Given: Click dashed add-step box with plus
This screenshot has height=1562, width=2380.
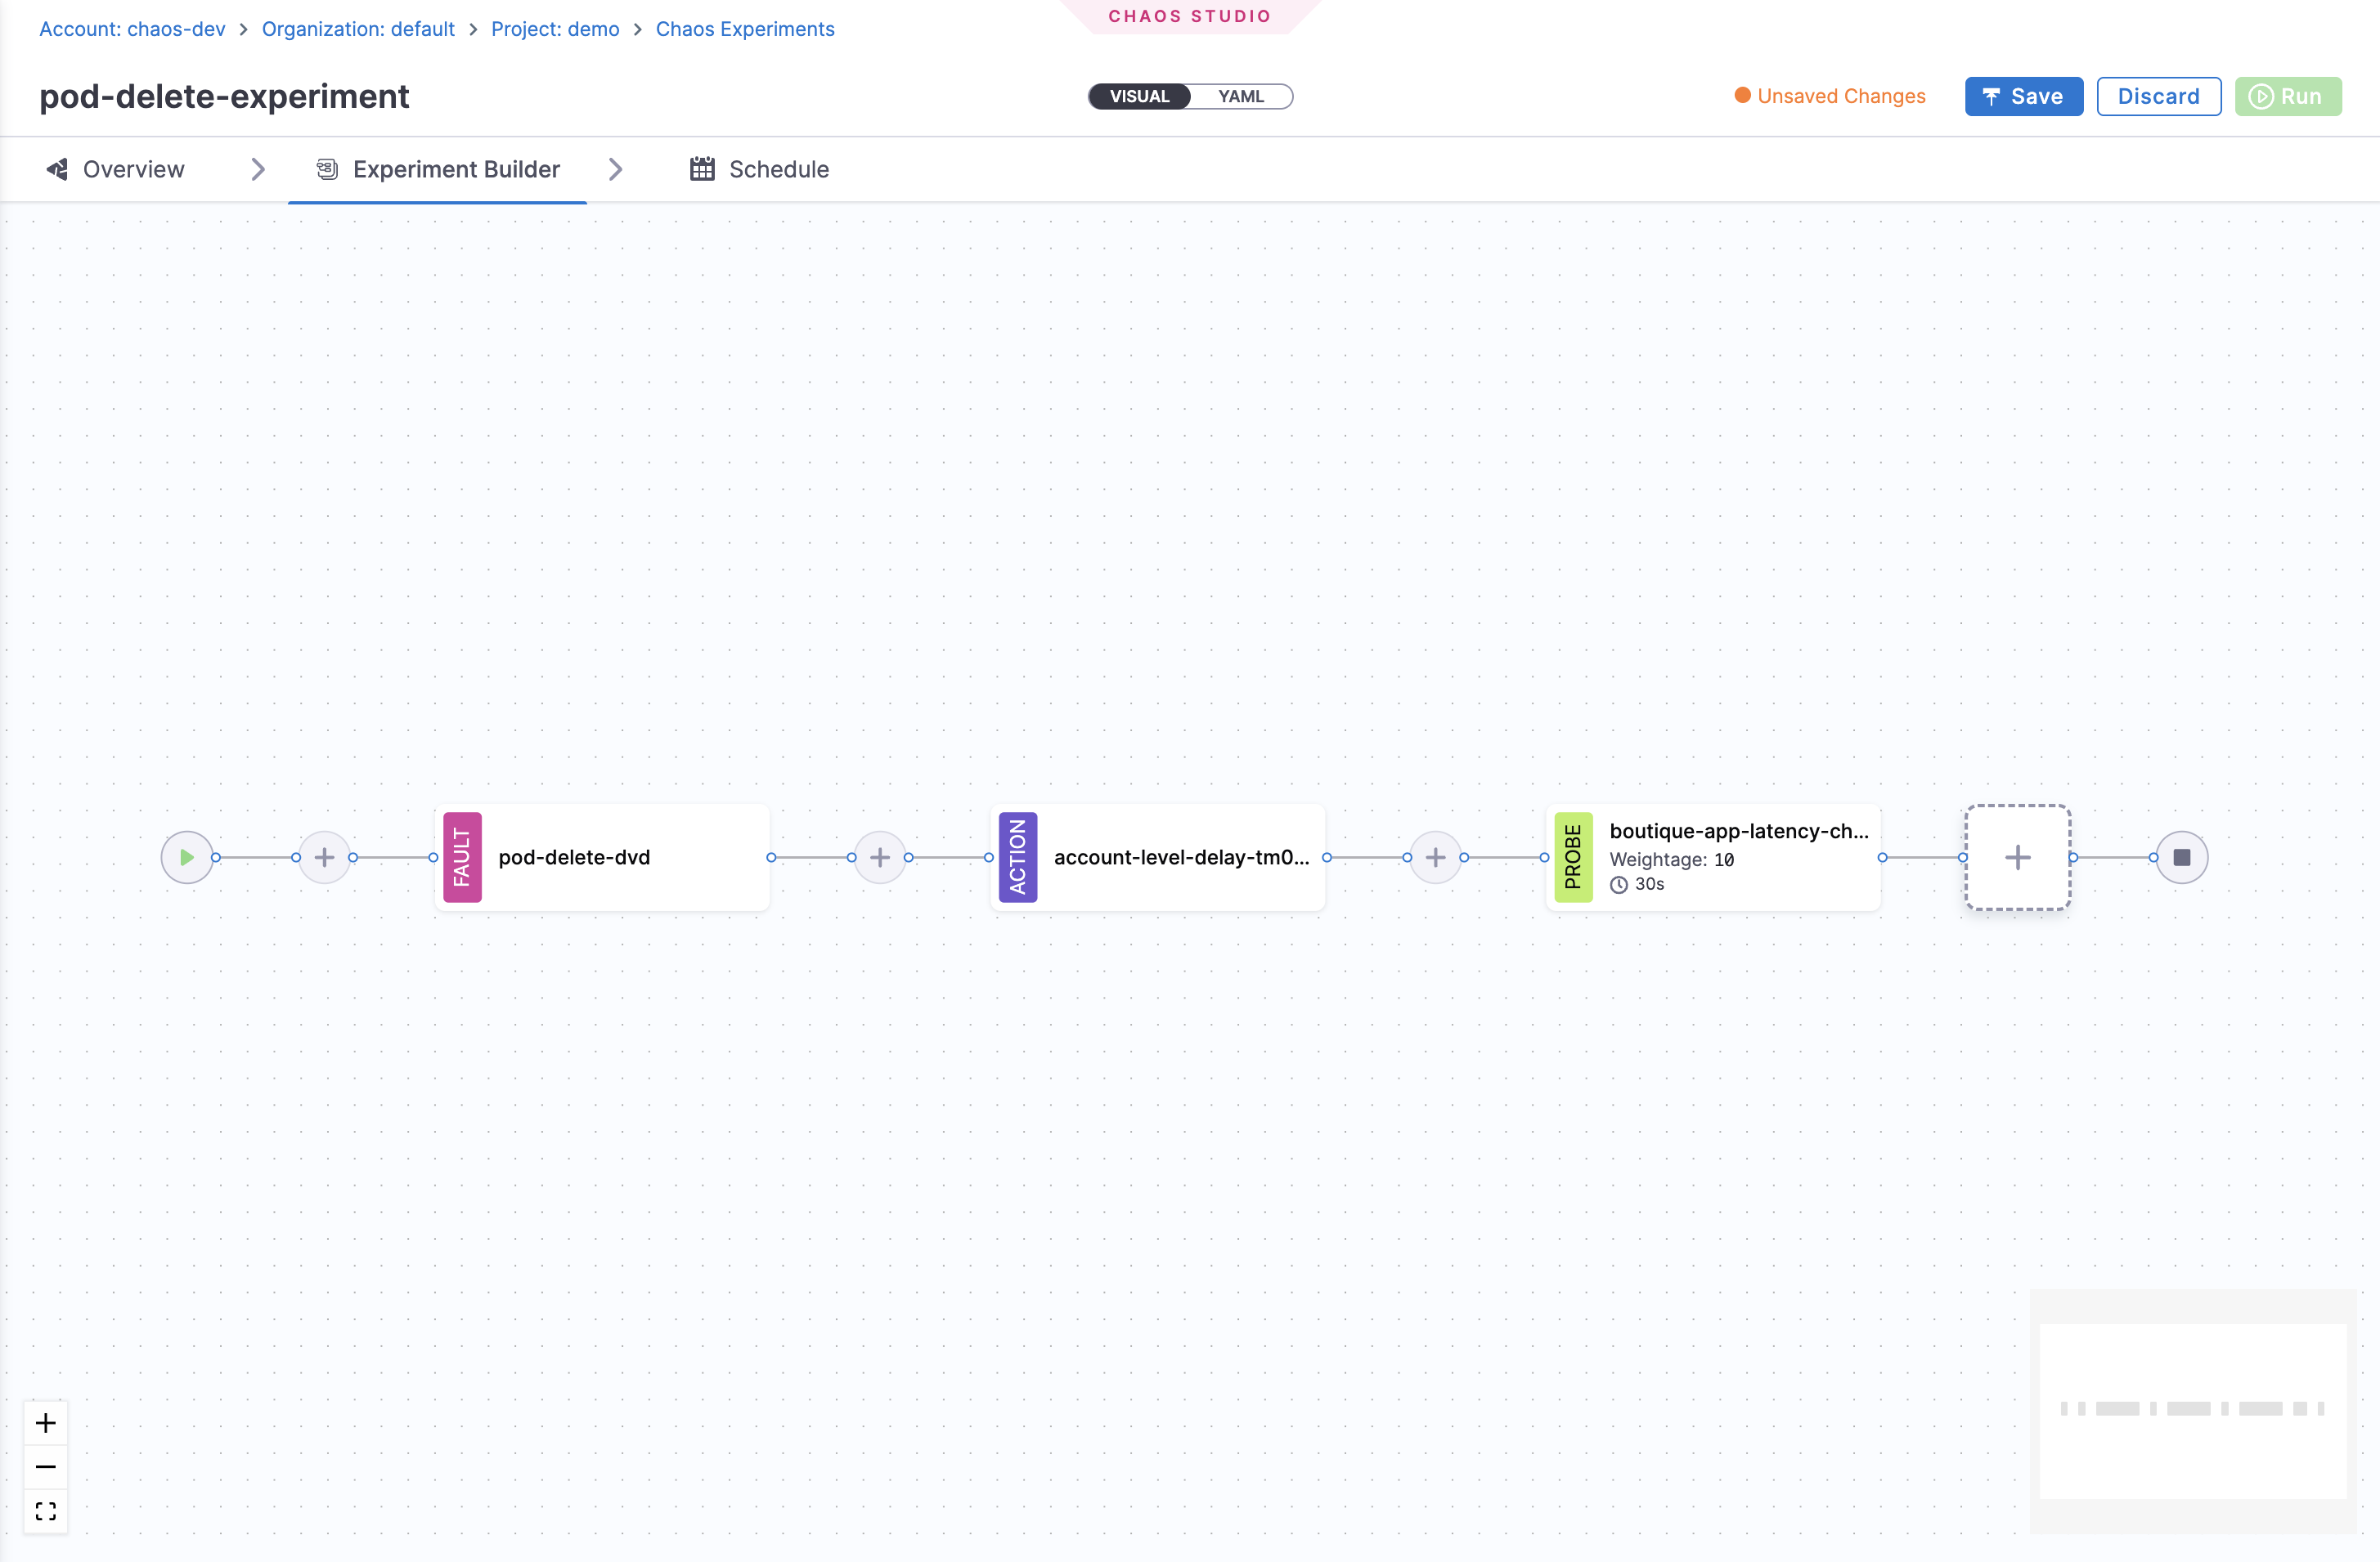Looking at the screenshot, I should pyautogui.click(x=2017, y=857).
